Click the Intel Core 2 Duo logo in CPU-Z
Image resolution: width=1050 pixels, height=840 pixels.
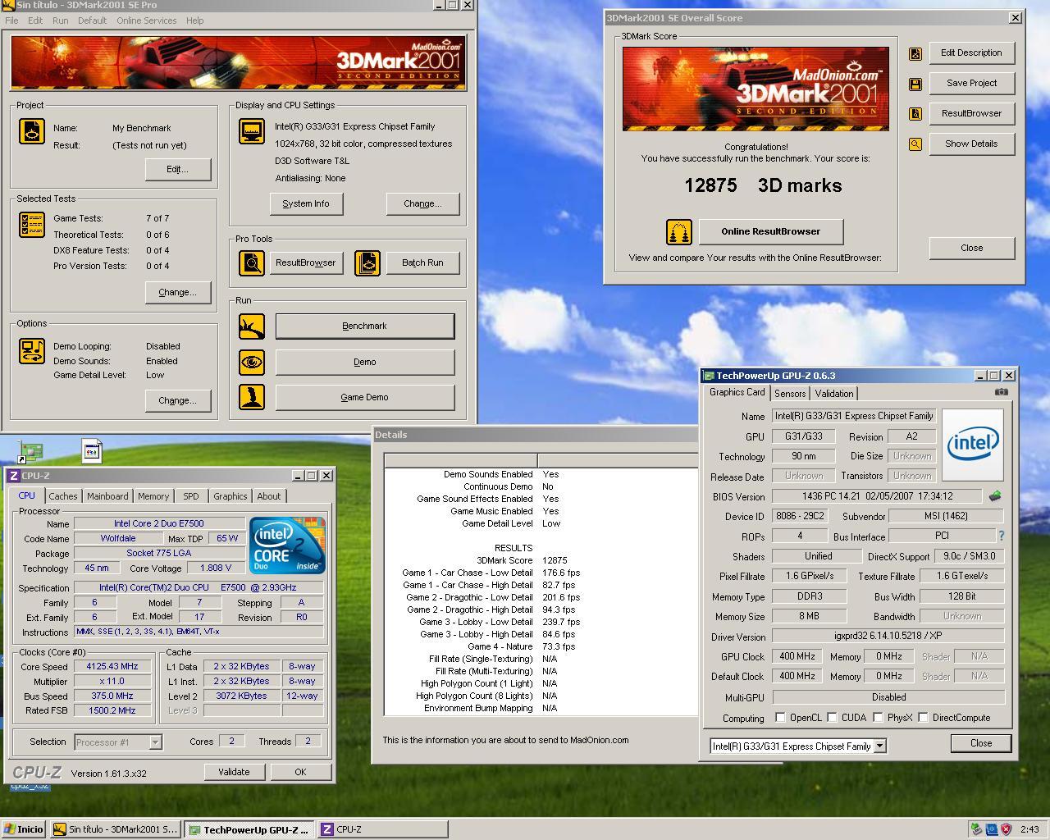(x=287, y=546)
